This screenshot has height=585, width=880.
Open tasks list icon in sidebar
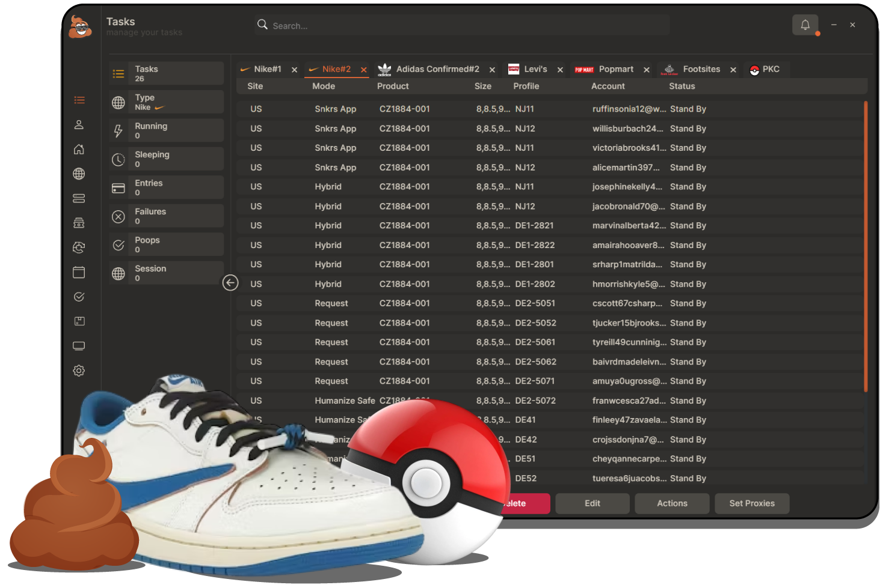[x=79, y=100]
